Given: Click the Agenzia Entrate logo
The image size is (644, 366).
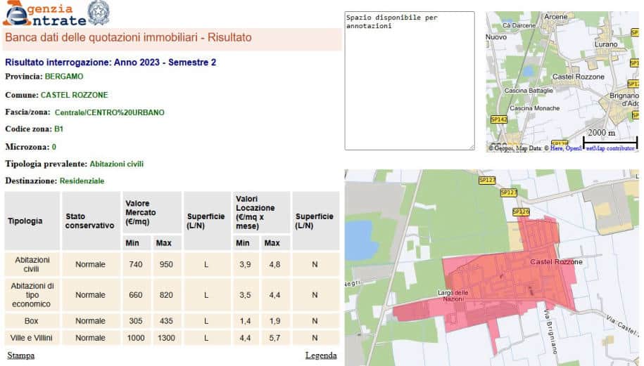Looking at the screenshot, I should click(x=42, y=13).
